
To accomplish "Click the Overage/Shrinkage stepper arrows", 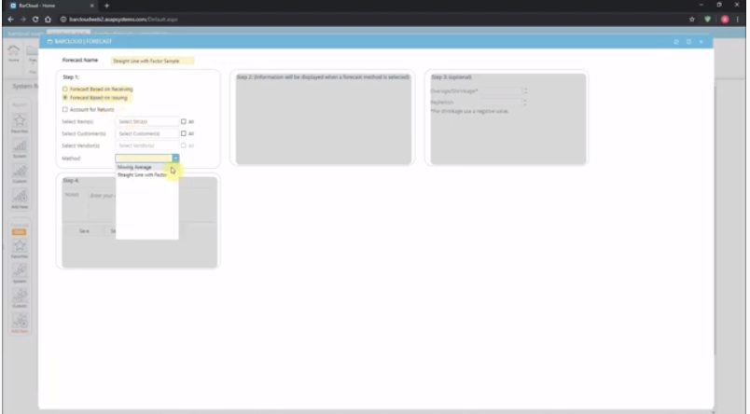I will click(525, 90).
